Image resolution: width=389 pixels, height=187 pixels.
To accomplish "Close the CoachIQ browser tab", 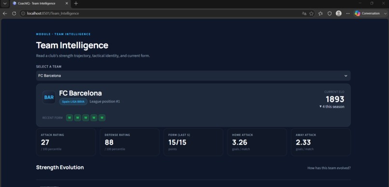I will click(67, 3).
